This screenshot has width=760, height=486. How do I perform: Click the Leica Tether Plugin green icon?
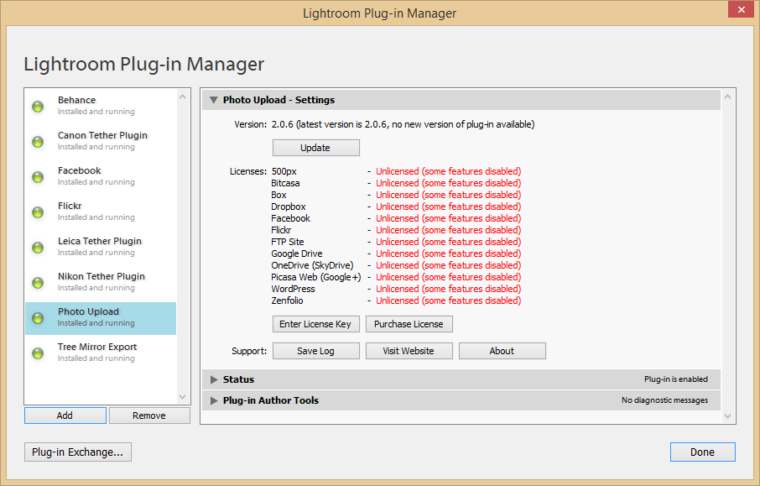click(x=38, y=248)
